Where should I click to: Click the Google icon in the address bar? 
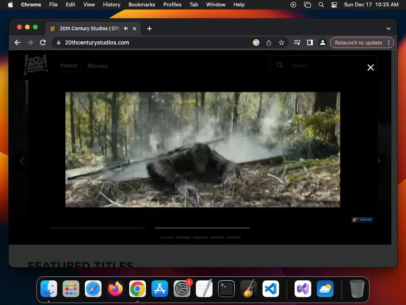[x=256, y=42]
